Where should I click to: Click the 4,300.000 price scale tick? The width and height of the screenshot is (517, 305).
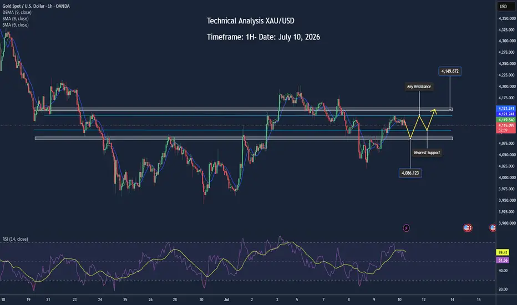(x=507, y=41)
